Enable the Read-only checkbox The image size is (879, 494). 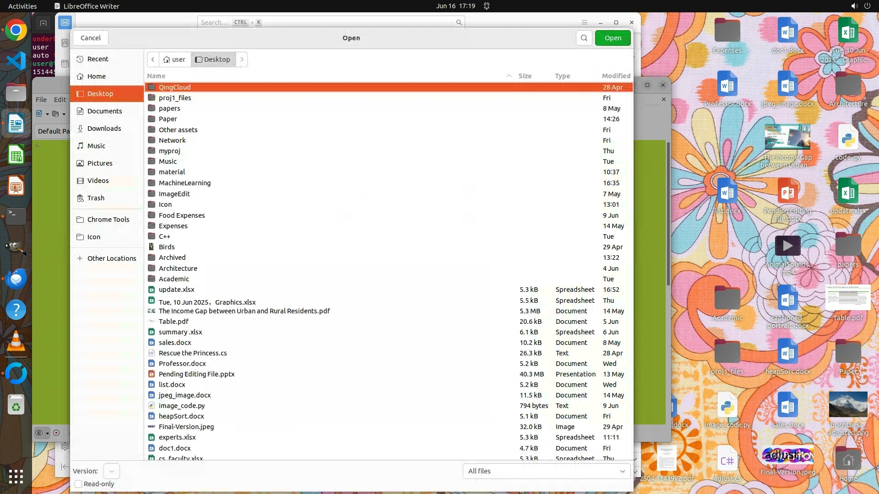point(78,484)
